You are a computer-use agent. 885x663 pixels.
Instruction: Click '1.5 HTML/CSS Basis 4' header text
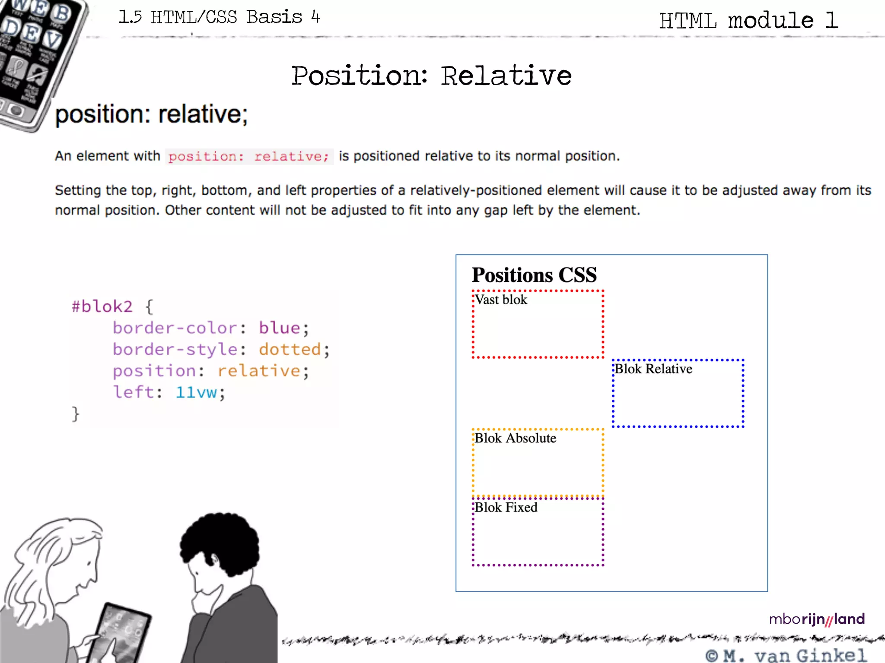pos(220,17)
